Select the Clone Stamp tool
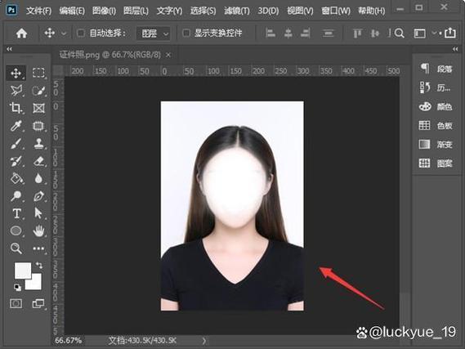465x349 pixels. click(39, 144)
